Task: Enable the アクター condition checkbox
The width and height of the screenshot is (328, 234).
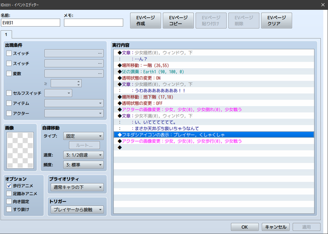Action: coord(9,113)
